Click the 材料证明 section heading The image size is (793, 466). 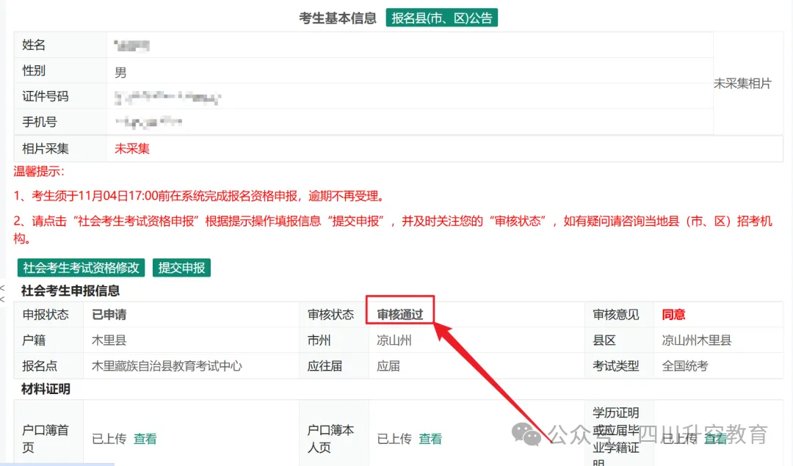pyautogui.click(x=46, y=389)
